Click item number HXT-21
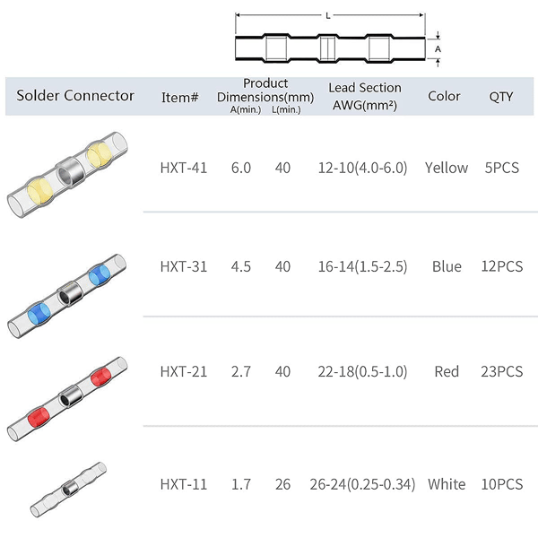The image size is (538, 538). 184,371
